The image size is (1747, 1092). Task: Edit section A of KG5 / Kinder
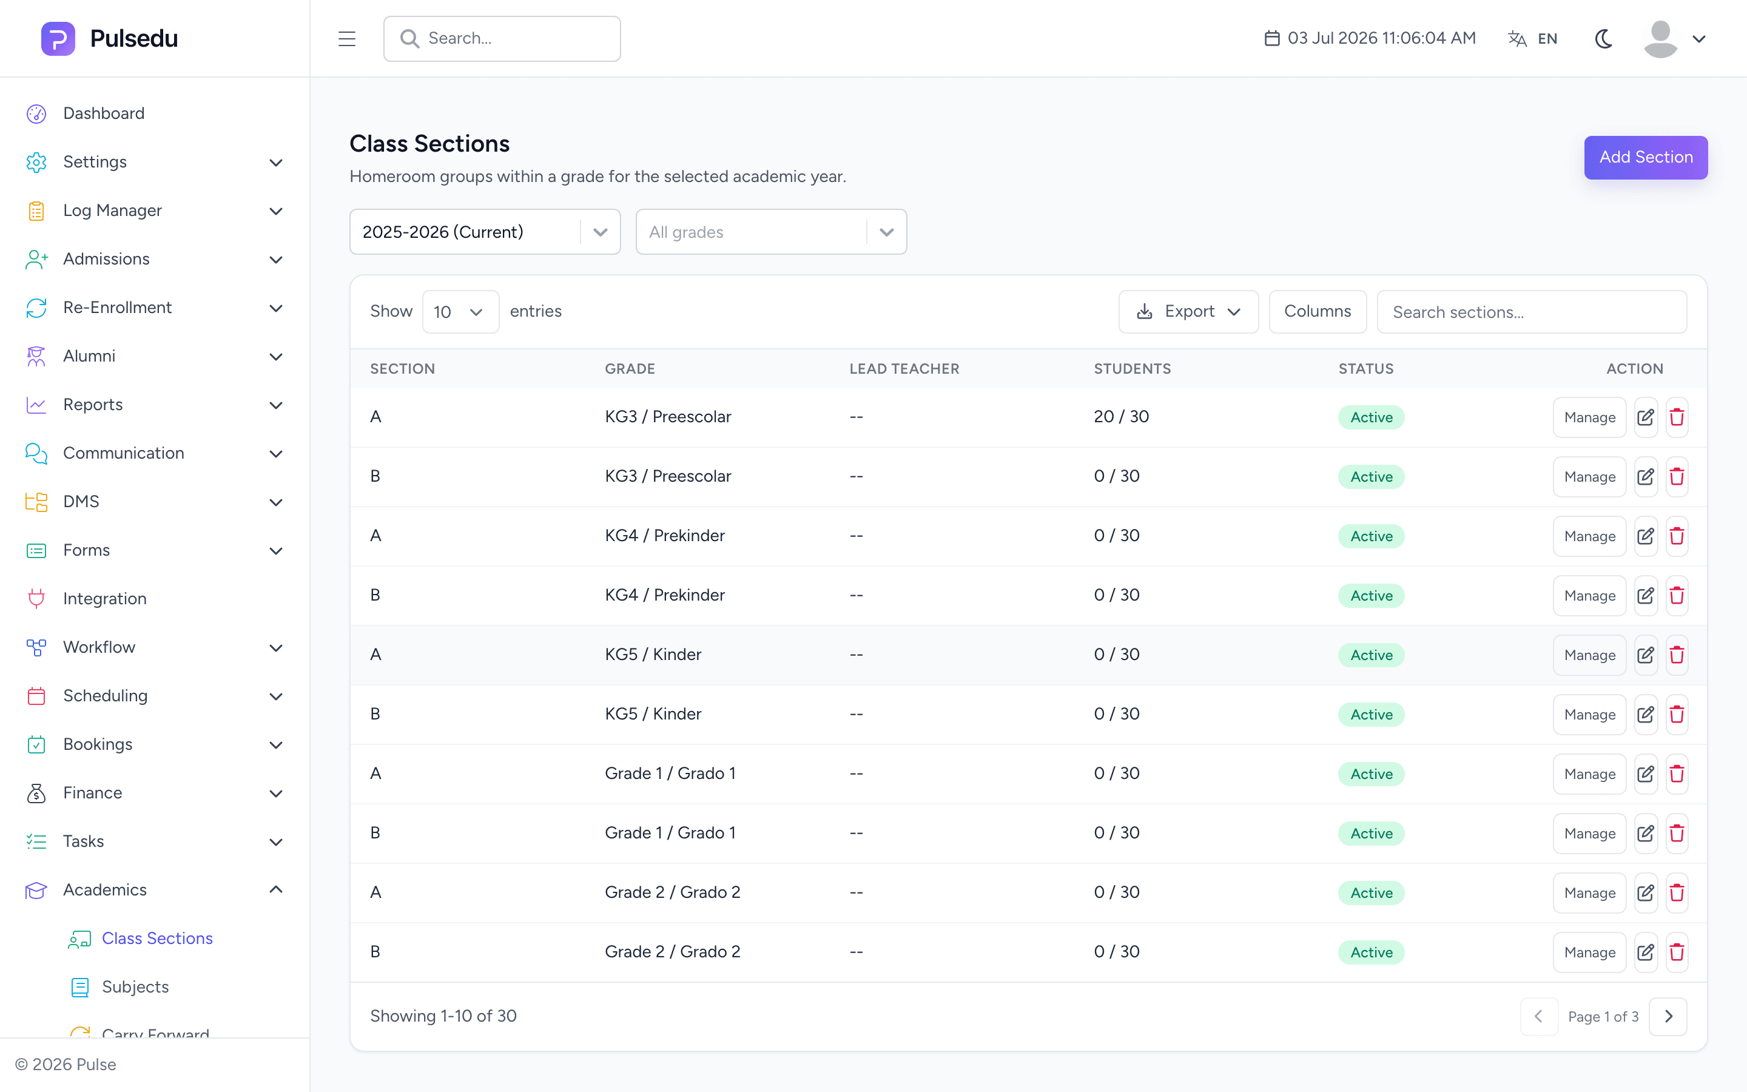click(1645, 655)
